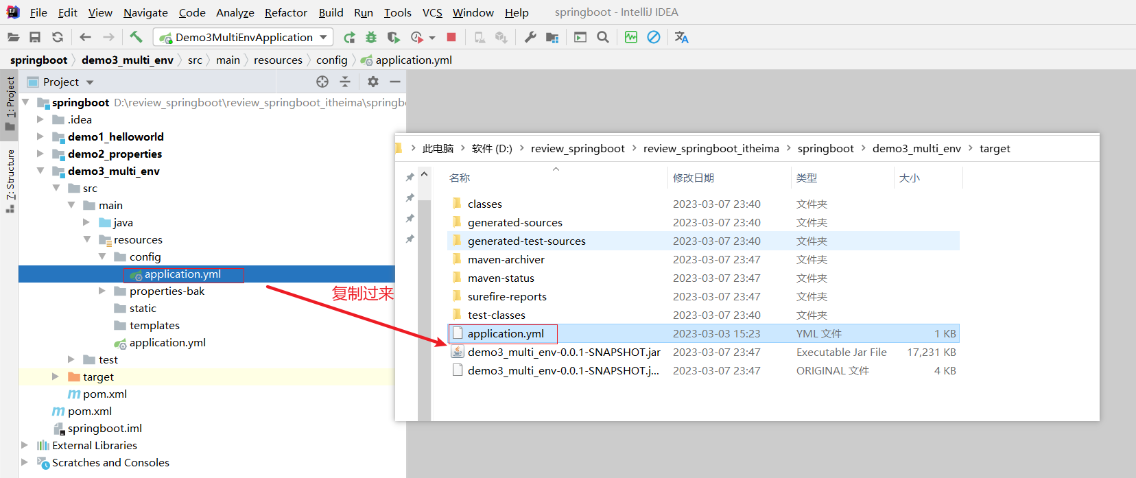Select the demo3_multi_env-0.0.1-SNAPSHOT.jar file
This screenshot has width=1136, height=478.
[x=563, y=352]
